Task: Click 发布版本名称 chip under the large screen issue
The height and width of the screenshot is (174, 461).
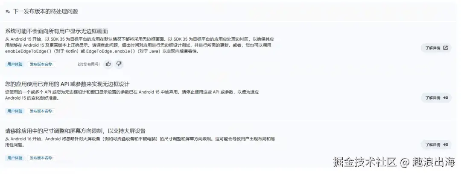Action: click(41, 158)
